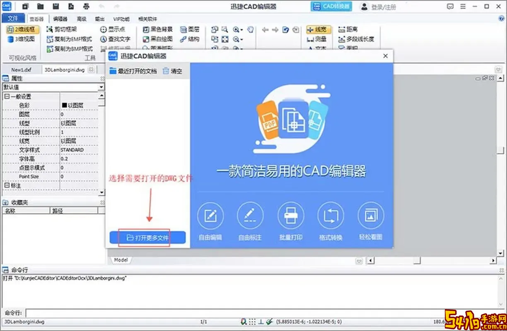Click 复制为EMF格式 tool

point(69,39)
